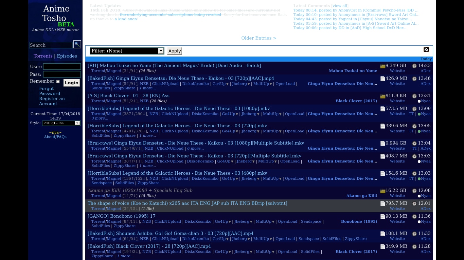
Task: Open the Forgot Password link
Action: point(50,91)
